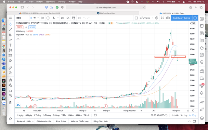Open the Ghi chú văn bản tab
The width and height of the screenshot is (208, 130).
point(44,121)
